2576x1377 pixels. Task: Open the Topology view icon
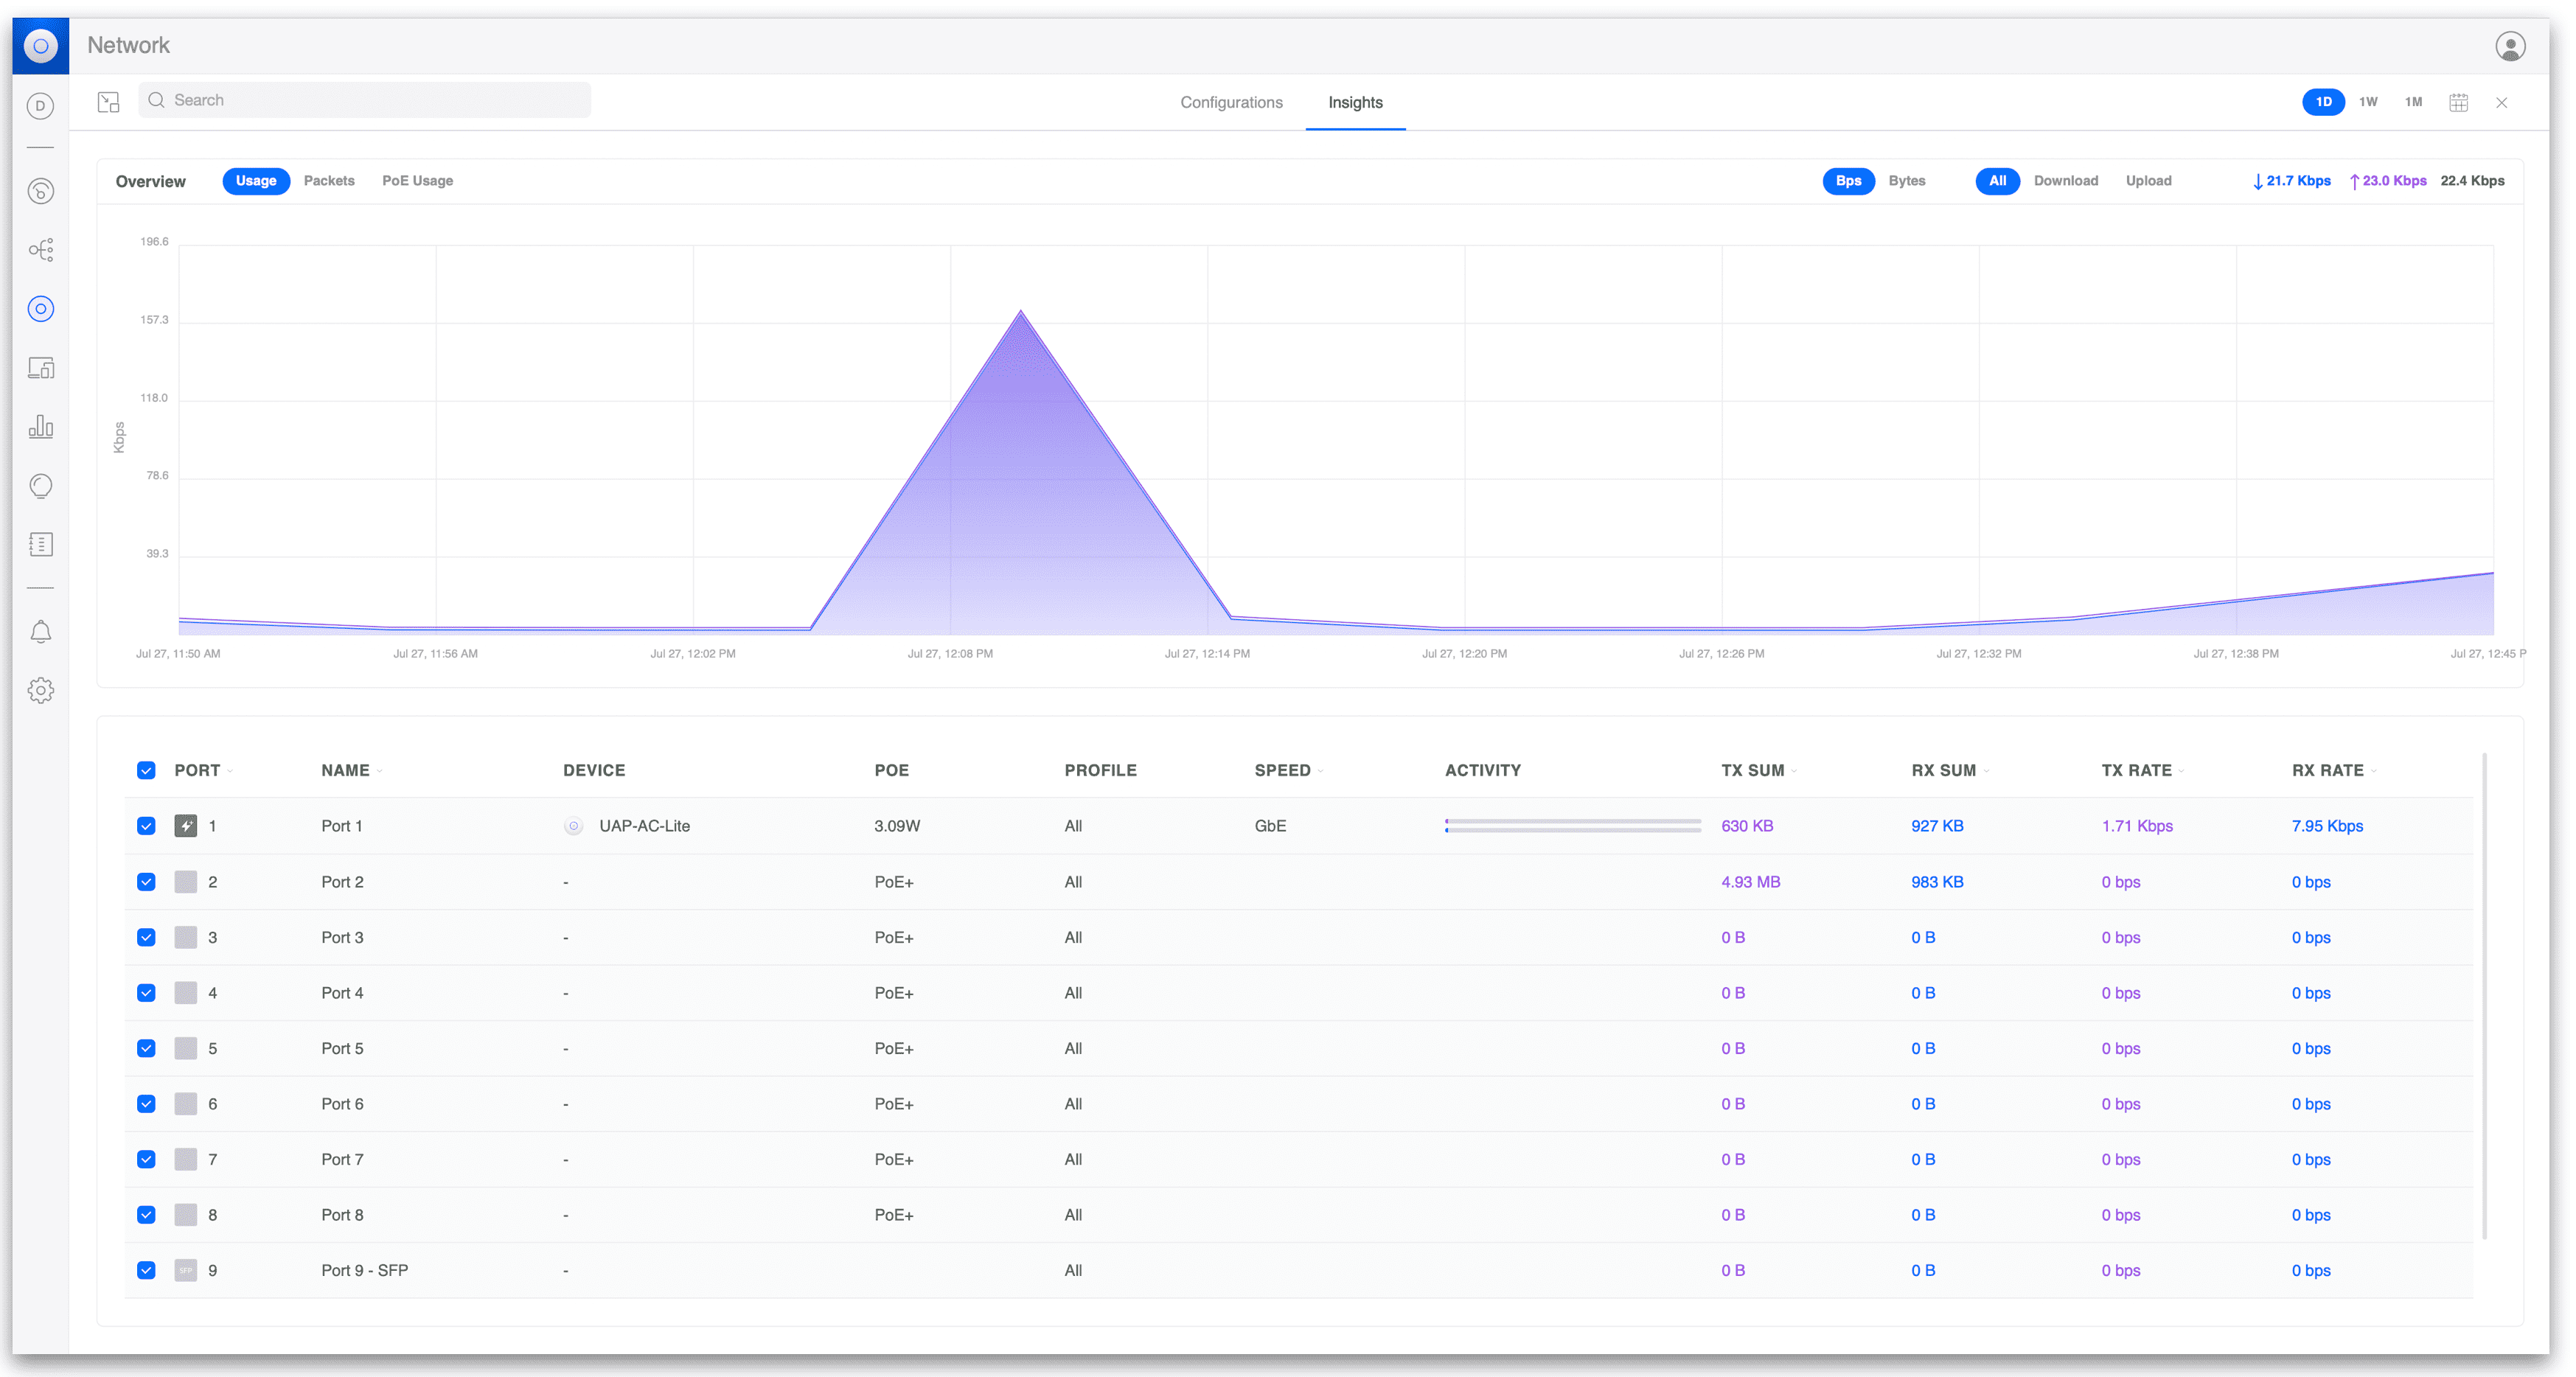(x=40, y=250)
